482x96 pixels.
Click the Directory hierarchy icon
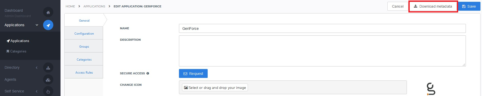48,68
